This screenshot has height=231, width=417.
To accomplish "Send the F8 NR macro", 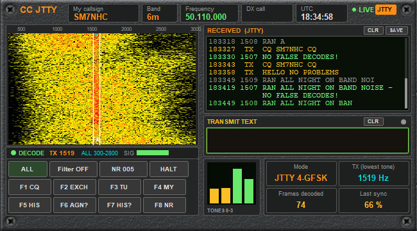I will (164, 205).
